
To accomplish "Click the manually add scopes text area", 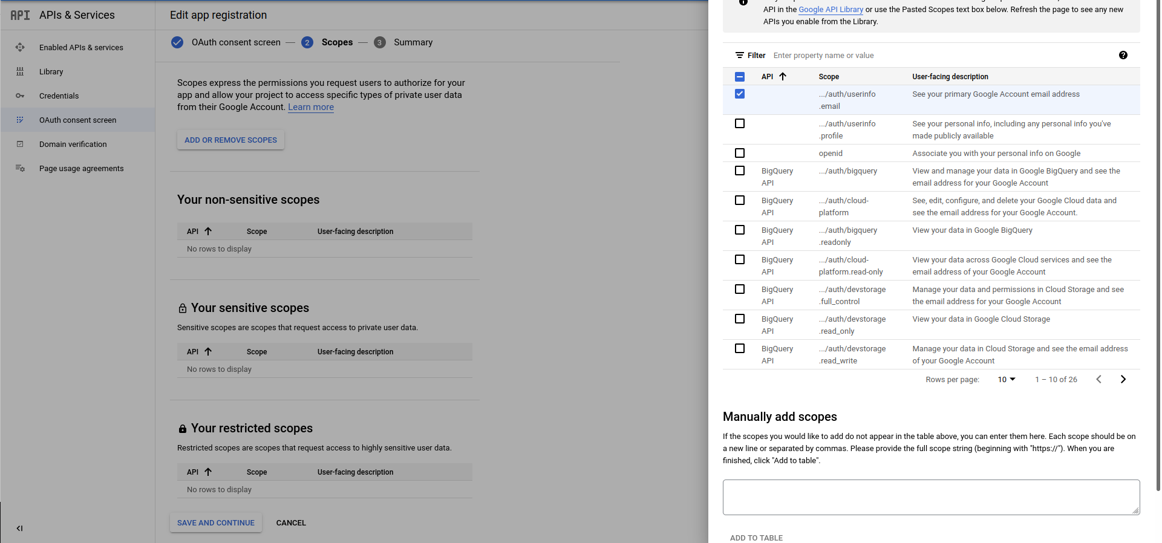I will (931, 497).
